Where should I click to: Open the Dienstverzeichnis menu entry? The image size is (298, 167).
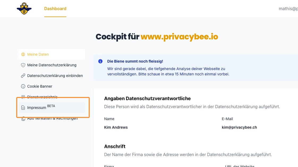pos(42,97)
